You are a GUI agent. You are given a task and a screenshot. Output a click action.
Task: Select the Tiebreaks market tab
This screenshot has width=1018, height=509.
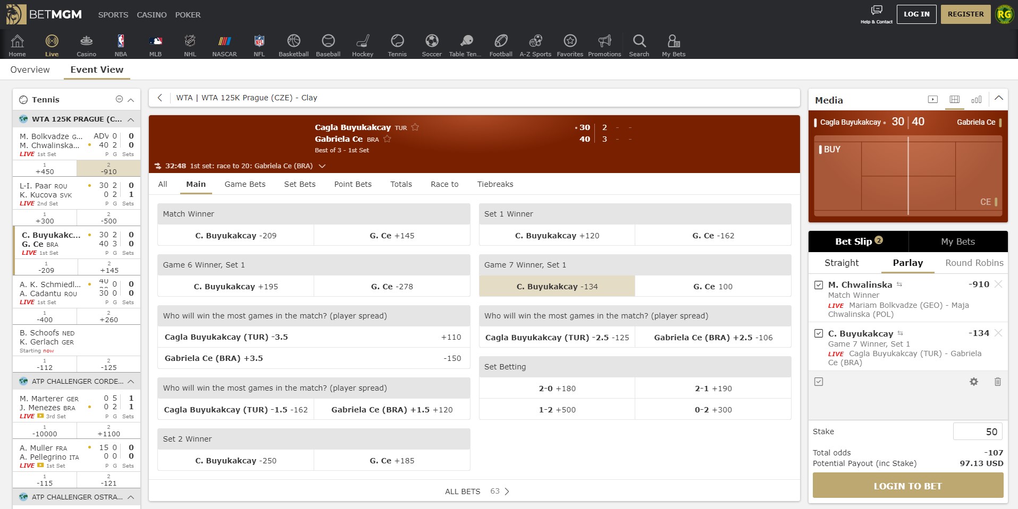pyautogui.click(x=495, y=184)
